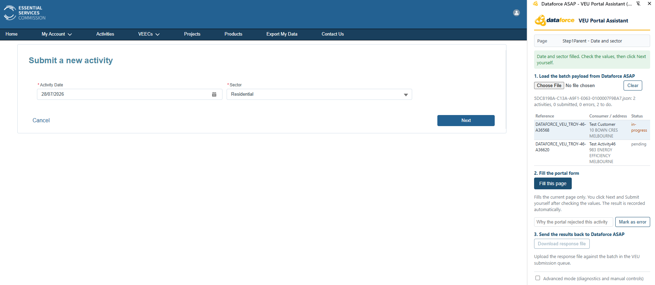Screen dimensions: 655x285
Task: Click the Choose File button
Action: 549,86
